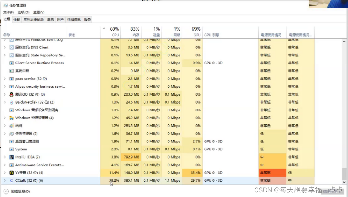
Task: Click the Windows 音频设备图形隔离 icon
Action: coord(12,110)
